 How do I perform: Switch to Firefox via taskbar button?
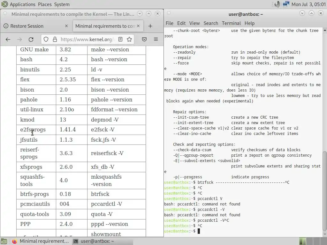click(x=41, y=241)
